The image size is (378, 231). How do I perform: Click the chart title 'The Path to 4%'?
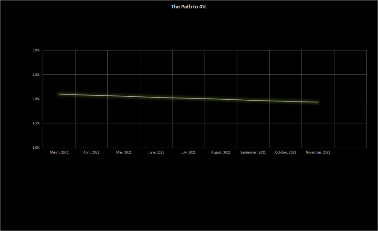tap(188, 7)
